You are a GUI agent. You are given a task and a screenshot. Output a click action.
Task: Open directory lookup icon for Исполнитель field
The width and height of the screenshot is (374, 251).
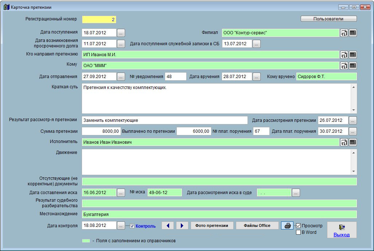click(x=344, y=142)
